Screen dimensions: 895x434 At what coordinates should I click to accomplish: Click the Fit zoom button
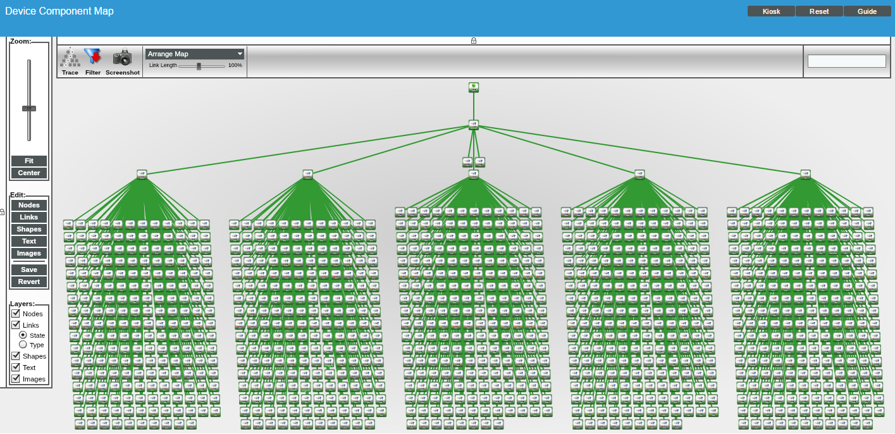coord(29,161)
